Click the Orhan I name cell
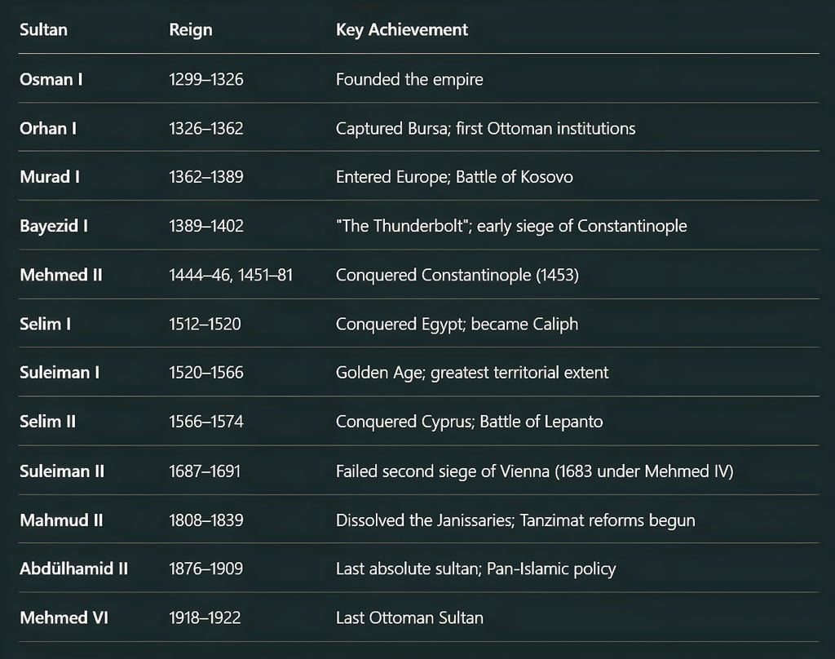This screenshot has height=659, width=835. click(x=47, y=128)
